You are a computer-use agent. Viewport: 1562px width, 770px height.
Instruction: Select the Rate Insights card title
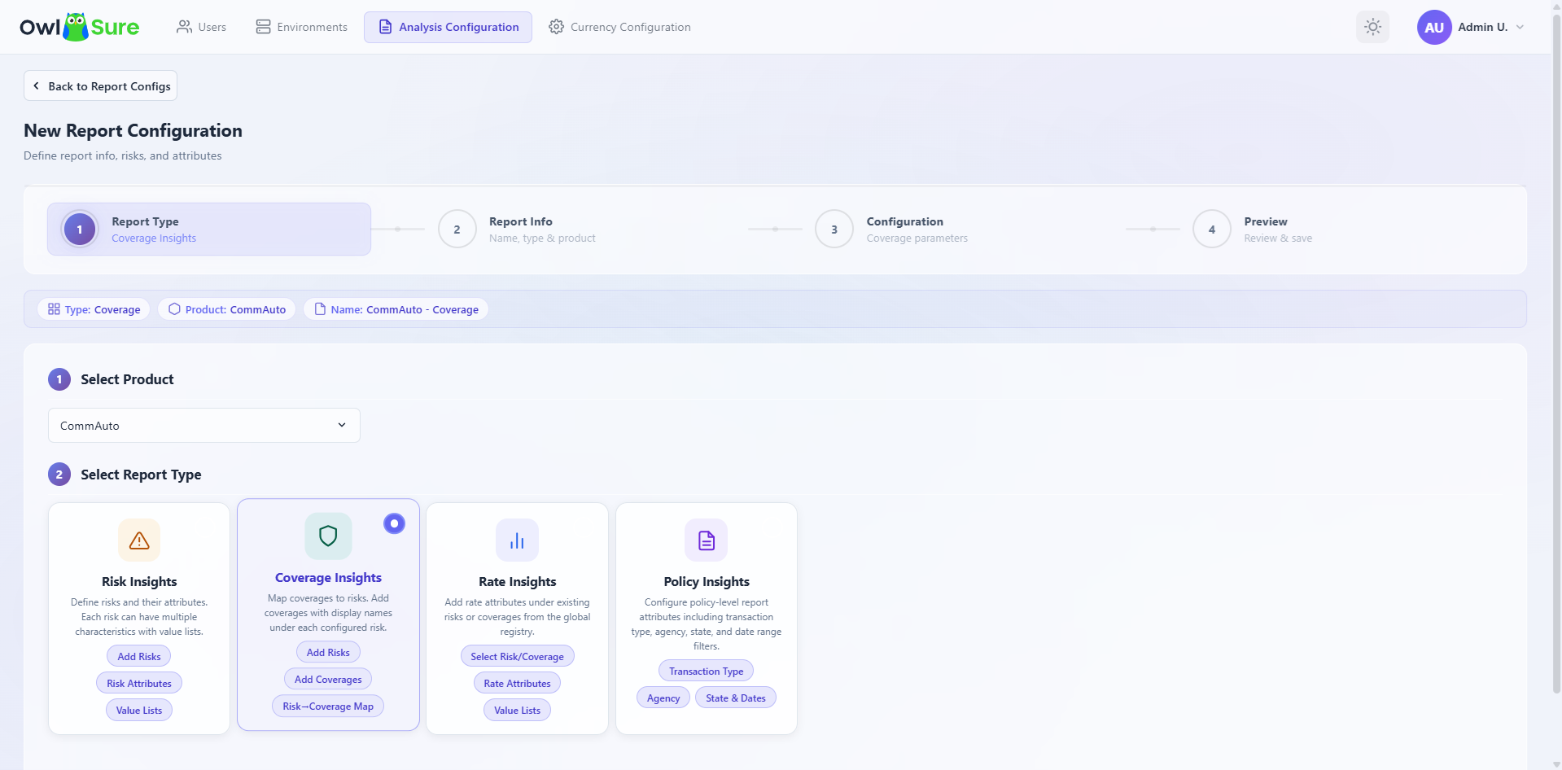pos(517,581)
